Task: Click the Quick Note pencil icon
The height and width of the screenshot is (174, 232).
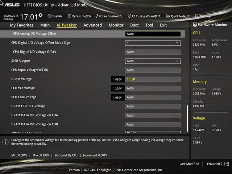Action: (x=168, y=16)
